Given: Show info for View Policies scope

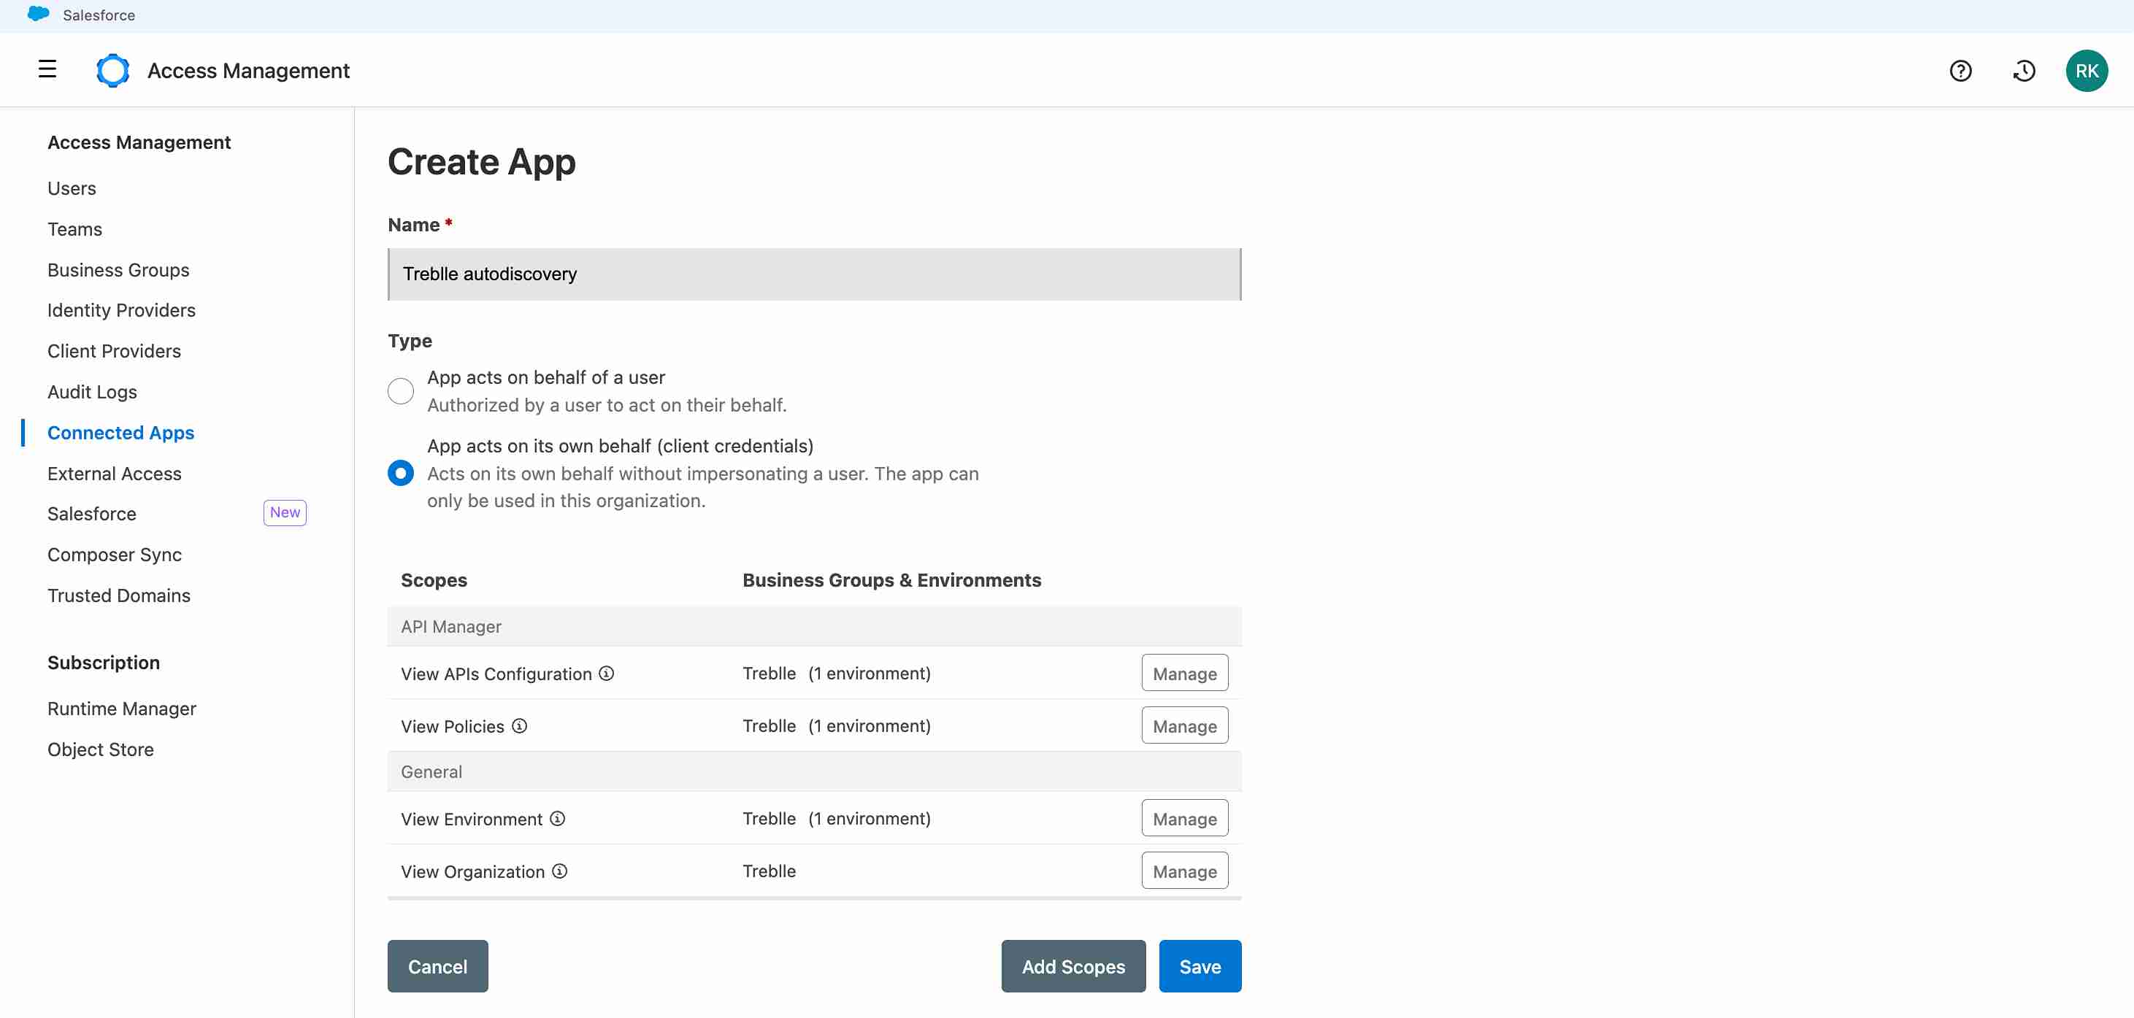Looking at the screenshot, I should click(519, 725).
